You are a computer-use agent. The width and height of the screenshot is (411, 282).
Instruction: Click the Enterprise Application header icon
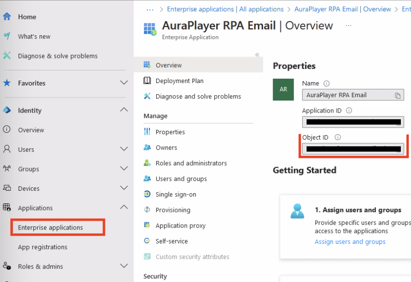[150, 29]
